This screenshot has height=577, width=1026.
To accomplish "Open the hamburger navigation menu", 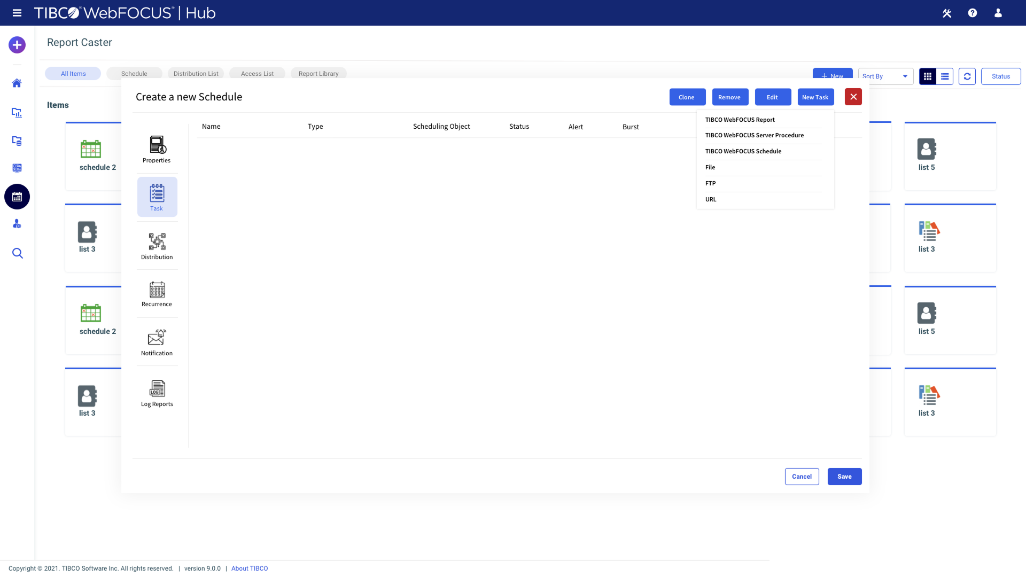I will 17,13.
